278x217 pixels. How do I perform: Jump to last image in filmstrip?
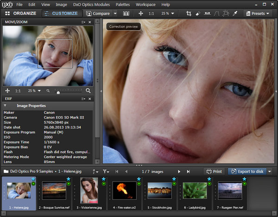coord(189,171)
